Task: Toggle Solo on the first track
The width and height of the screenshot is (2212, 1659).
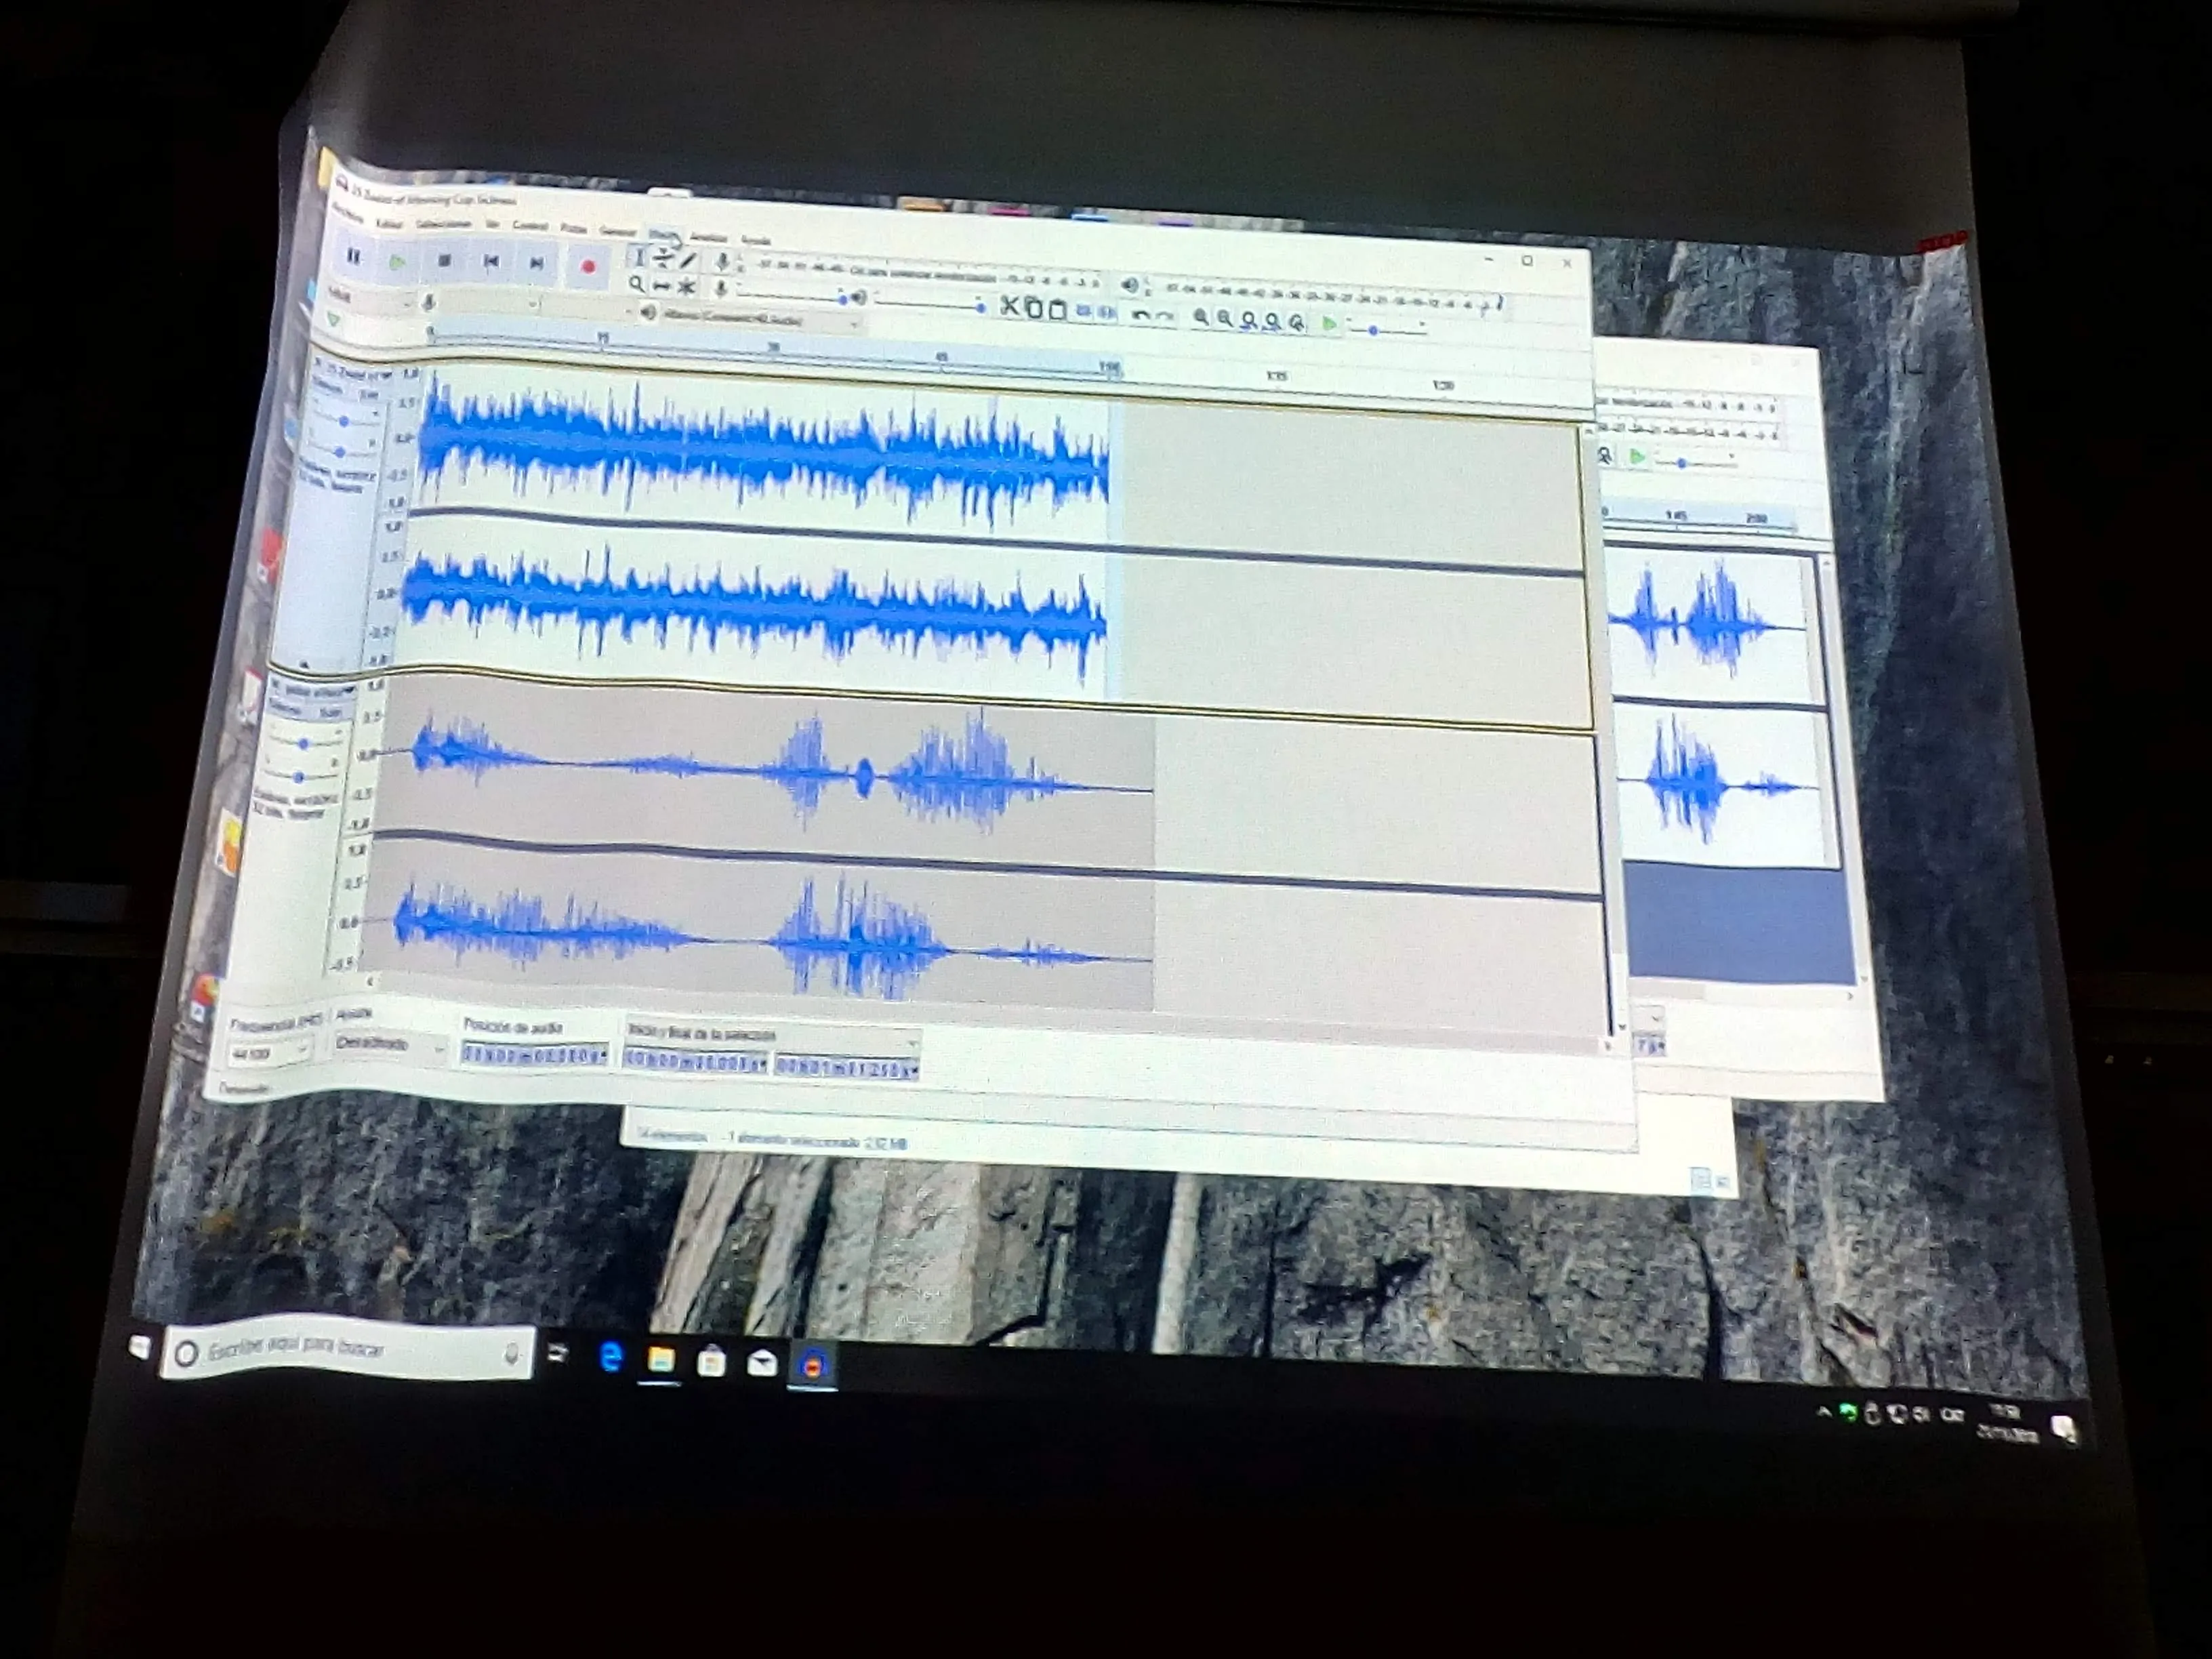Action: (369, 395)
